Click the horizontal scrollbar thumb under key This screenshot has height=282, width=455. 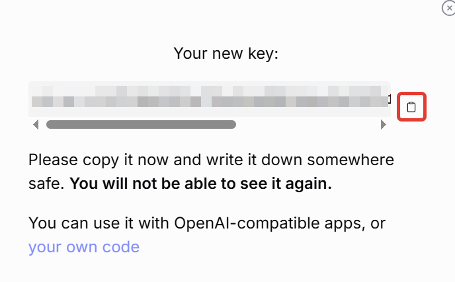(x=141, y=124)
